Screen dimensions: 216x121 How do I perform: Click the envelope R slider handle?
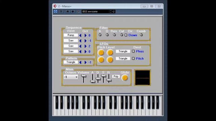pyautogui.click(x=109, y=80)
